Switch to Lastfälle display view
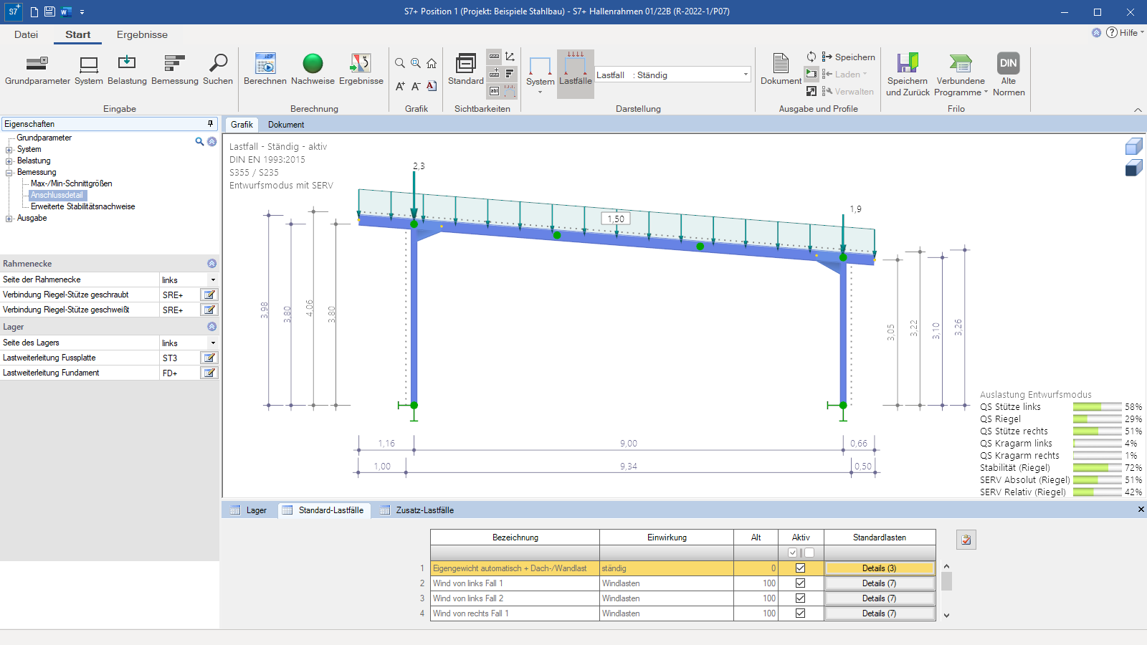Viewport: 1147px width, 645px height. click(x=576, y=74)
